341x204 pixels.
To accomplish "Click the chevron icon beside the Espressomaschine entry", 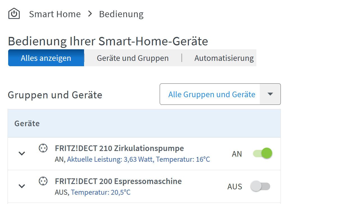I will (22, 186).
